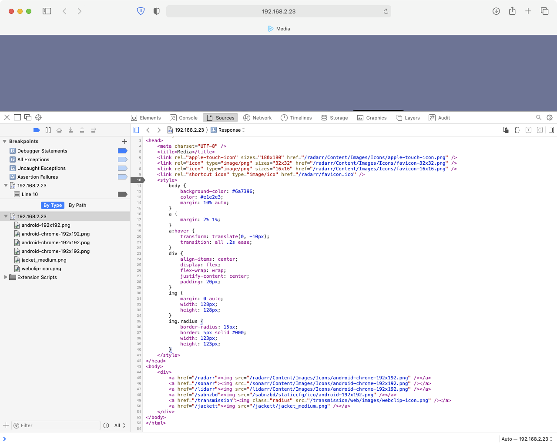
Task: Toggle the navigation sidebar icon
Action: (136, 130)
